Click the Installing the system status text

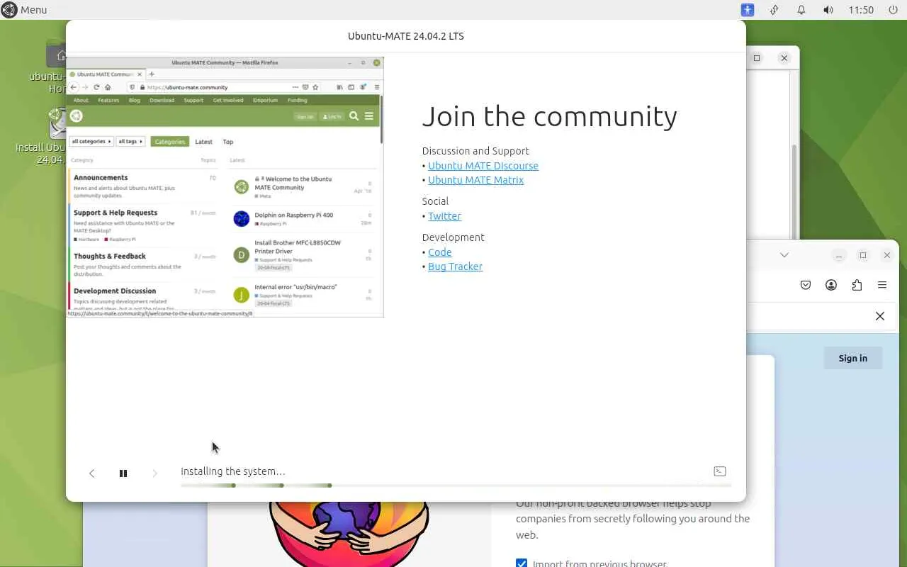[233, 471]
